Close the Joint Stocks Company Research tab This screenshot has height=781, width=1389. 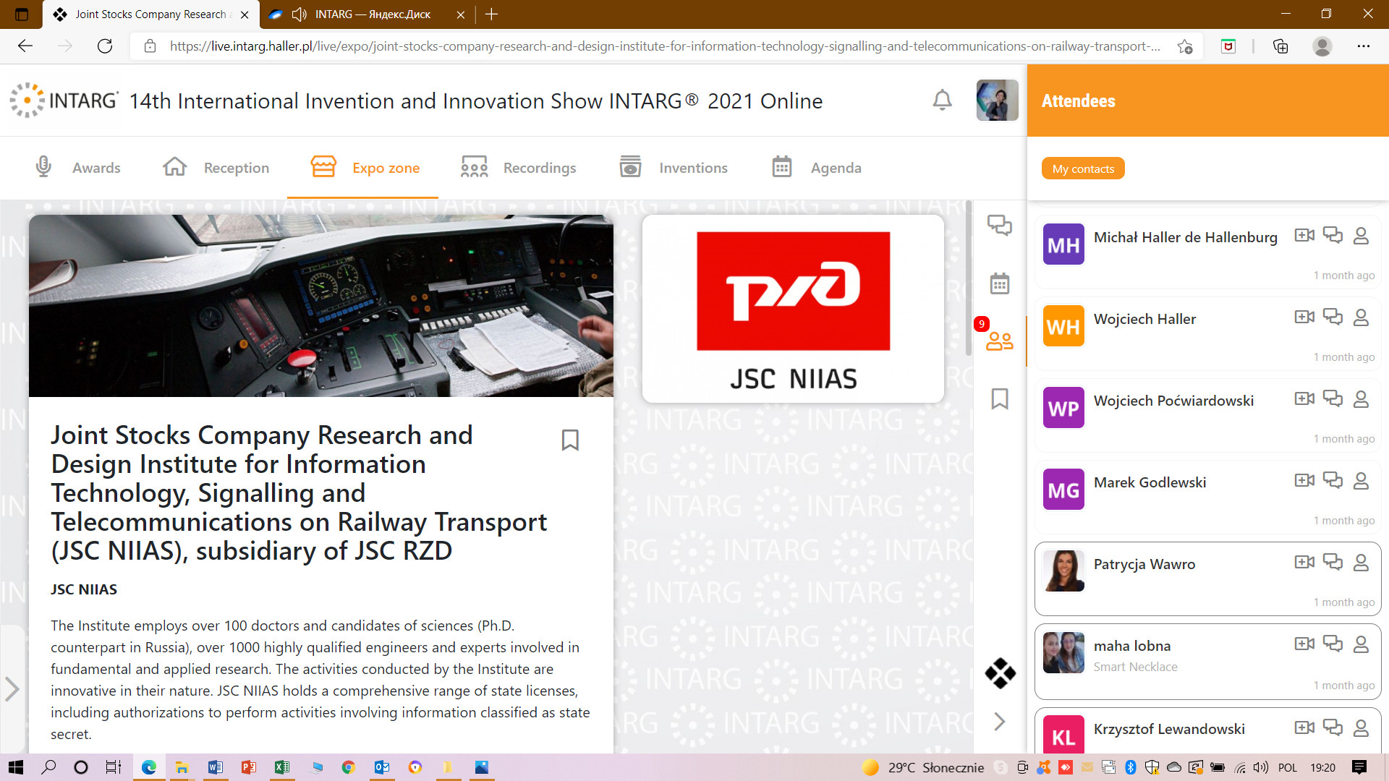245,14
